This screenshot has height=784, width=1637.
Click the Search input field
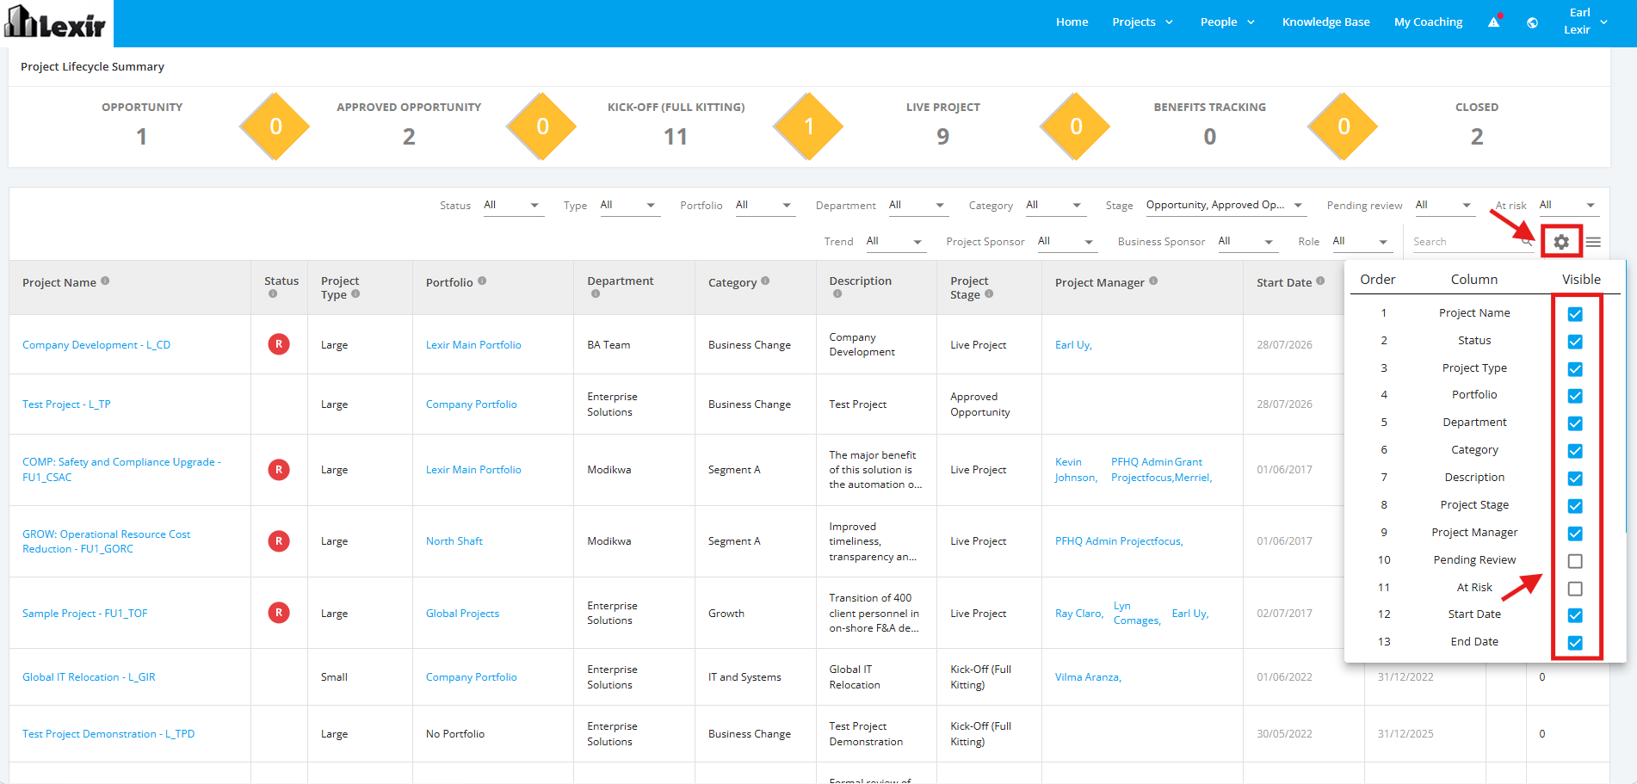click(x=1466, y=242)
